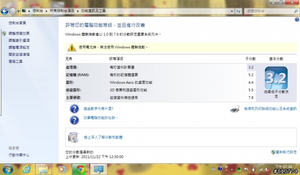300x175 pixels.
Task: Click the green square tray icon
Action: (239, 169)
